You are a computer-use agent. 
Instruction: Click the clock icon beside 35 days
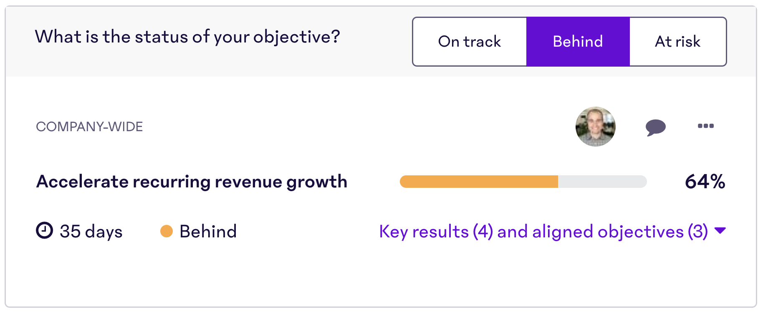pos(44,230)
